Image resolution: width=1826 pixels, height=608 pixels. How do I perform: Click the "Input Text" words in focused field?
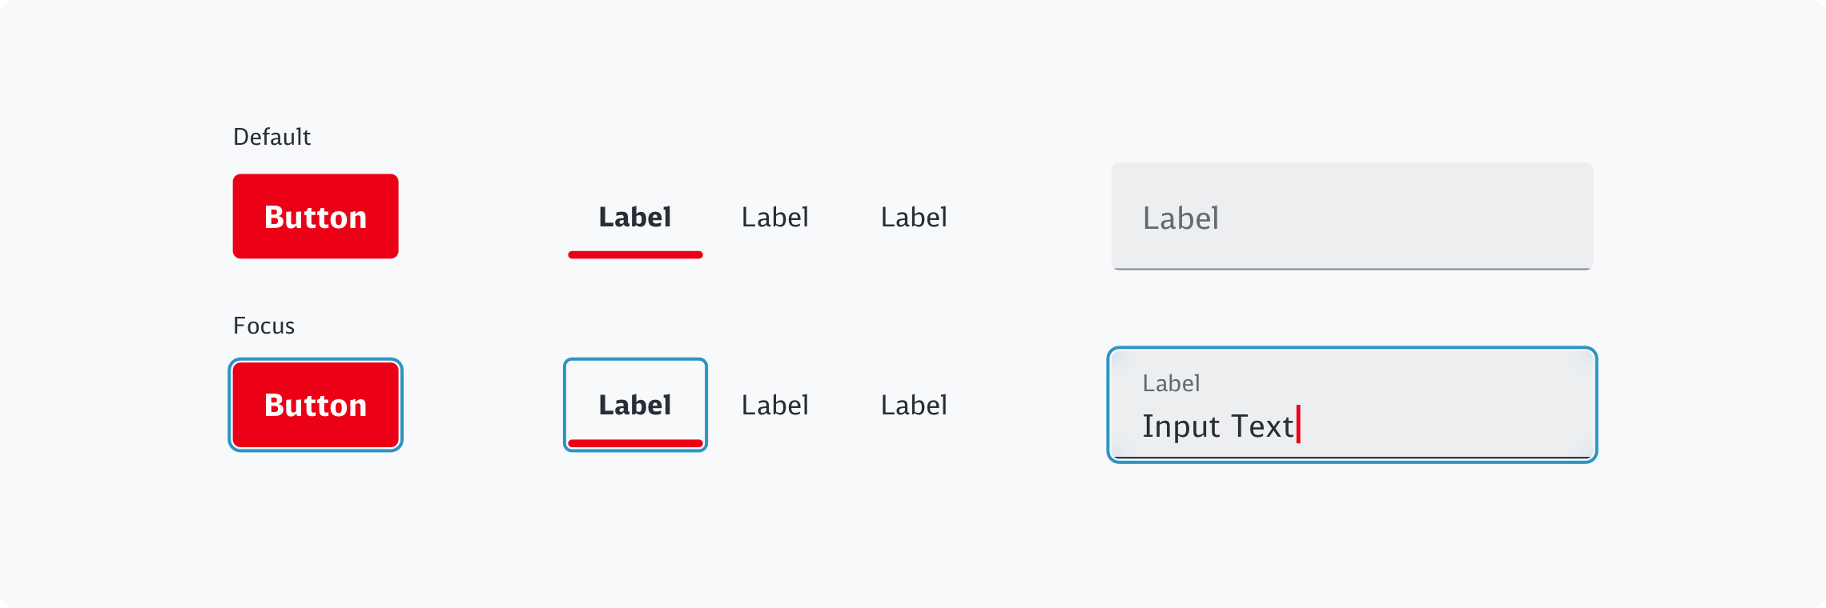tap(1217, 426)
